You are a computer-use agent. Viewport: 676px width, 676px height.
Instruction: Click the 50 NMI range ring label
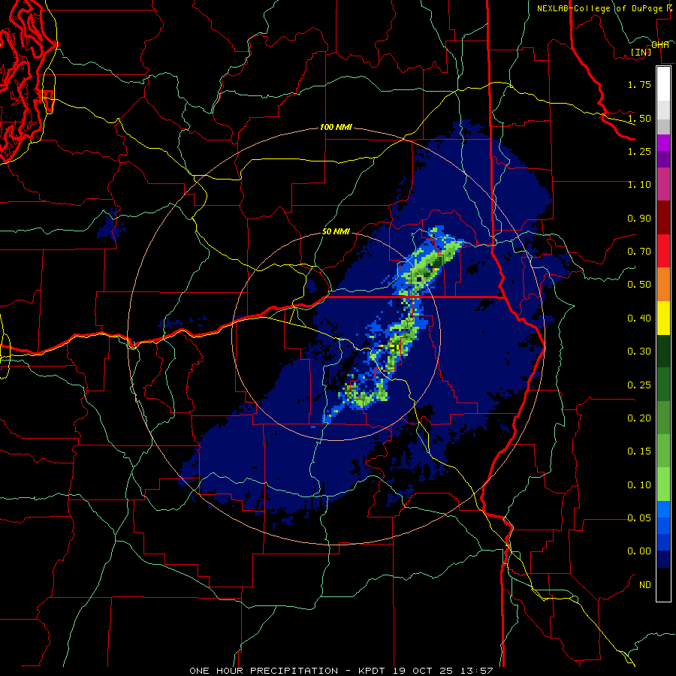(x=336, y=231)
